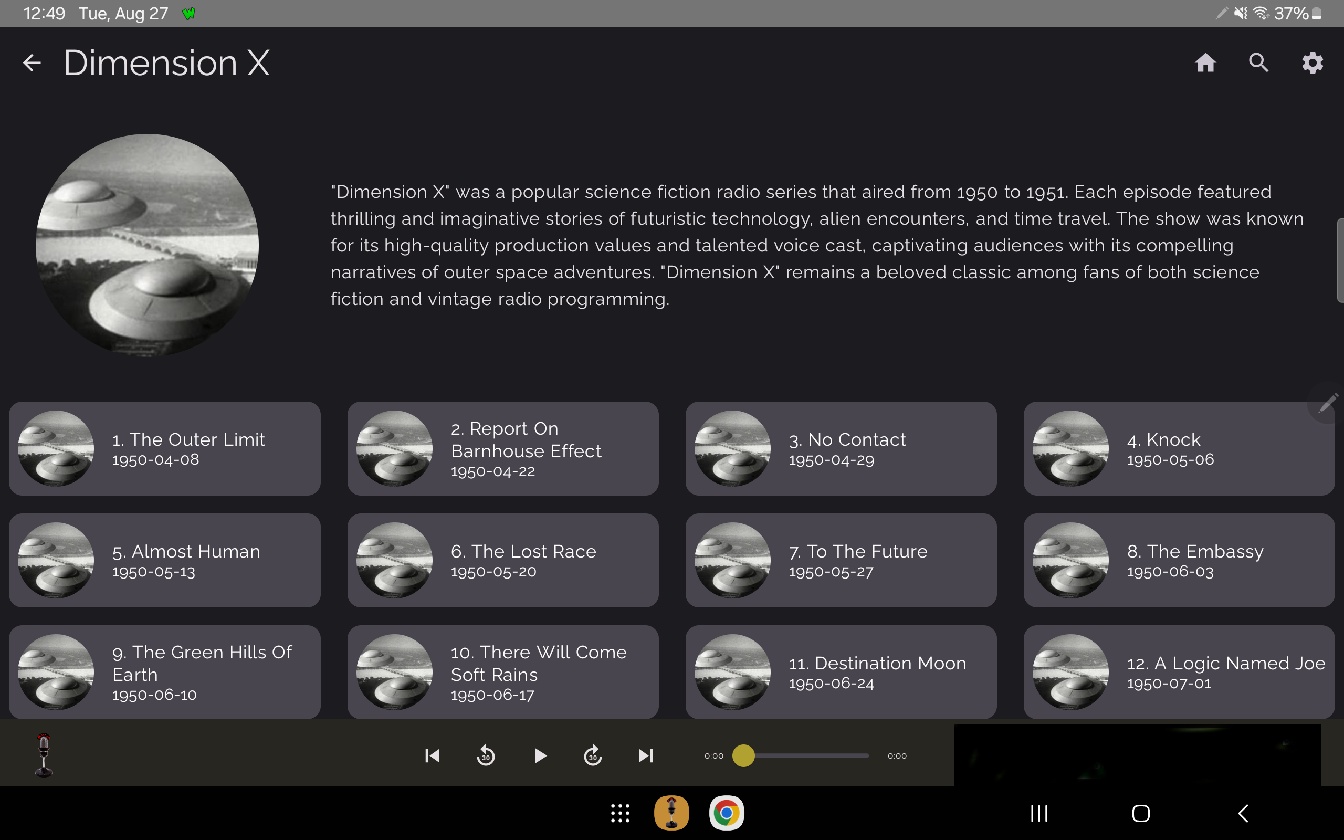Open Chrome from the taskbar
This screenshot has height=840, width=1344.
click(x=728, y=812)
